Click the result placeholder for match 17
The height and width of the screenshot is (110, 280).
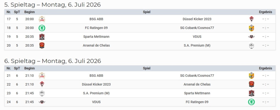pyautogui.click(x=265, y=19)
